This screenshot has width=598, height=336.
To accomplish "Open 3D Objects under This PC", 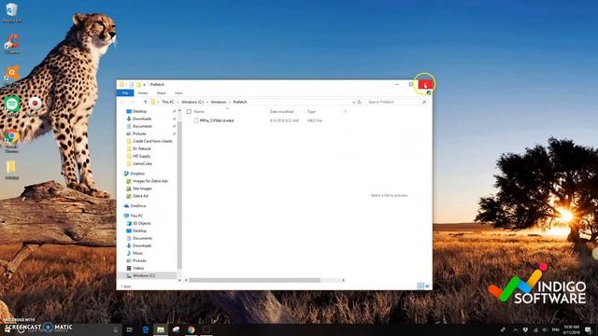I will (141, 223).
